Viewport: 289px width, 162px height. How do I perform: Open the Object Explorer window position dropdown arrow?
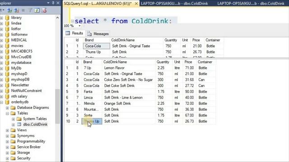click(x=48, y=3)
